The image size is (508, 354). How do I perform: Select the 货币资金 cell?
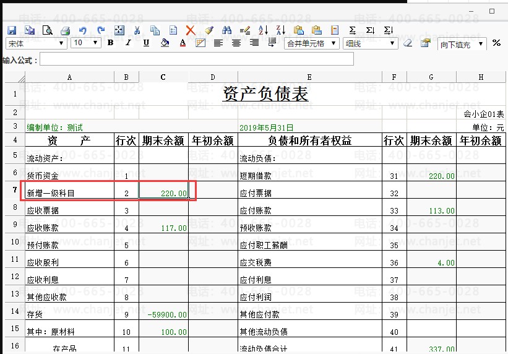click(70, 173)
